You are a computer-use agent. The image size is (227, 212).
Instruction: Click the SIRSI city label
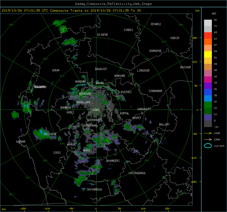[x=57, y=153]
